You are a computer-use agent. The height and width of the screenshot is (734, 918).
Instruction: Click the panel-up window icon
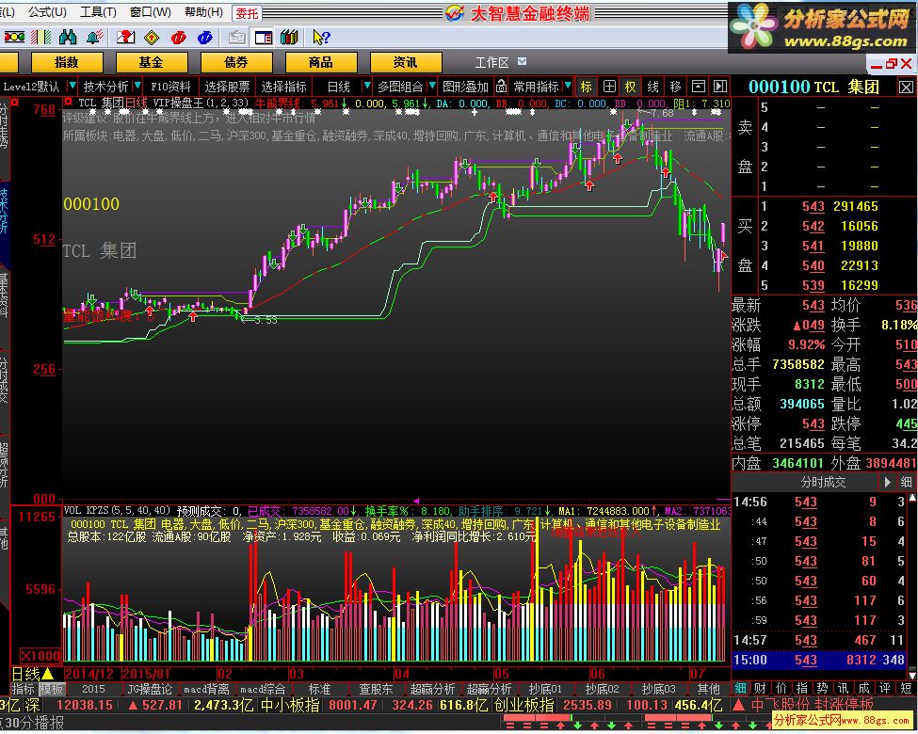[699, 87]
